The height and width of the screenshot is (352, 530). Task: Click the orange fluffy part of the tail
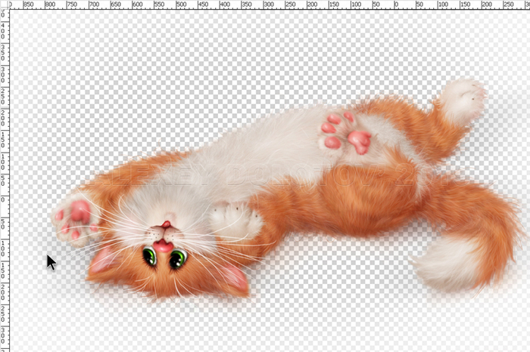tap(469, 212)
